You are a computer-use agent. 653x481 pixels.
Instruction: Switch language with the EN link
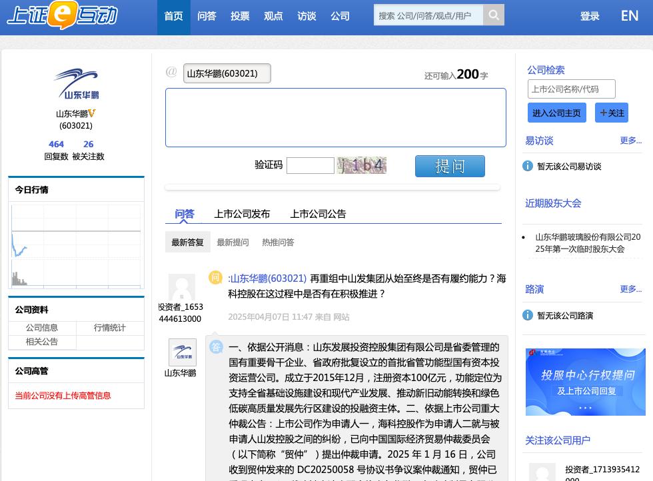[x=629, y=16]
